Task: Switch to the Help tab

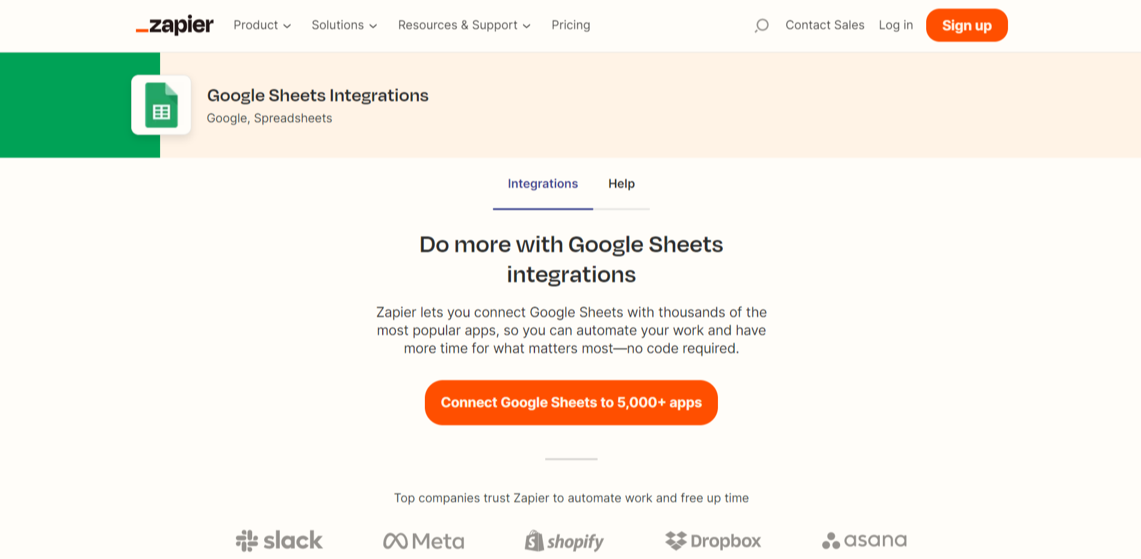Action: pos(622,184)
